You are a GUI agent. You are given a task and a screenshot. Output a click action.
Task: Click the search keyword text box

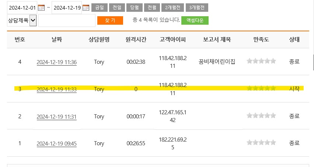click(67, 21)
